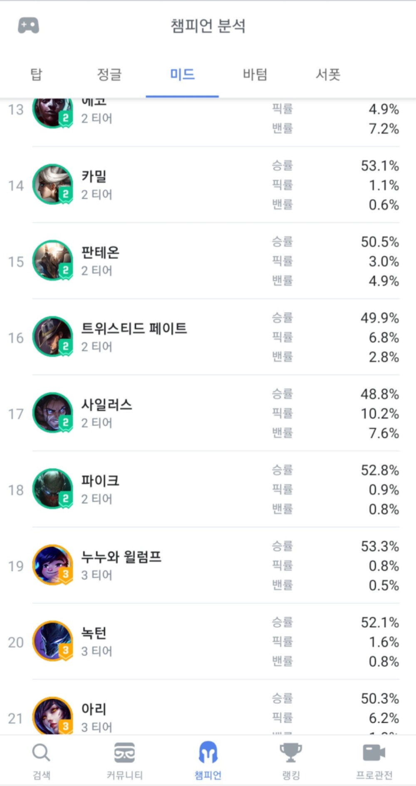
Task: Open the 프로관전 camera icon
Action: pyautogui.click(x=374, y=753)
